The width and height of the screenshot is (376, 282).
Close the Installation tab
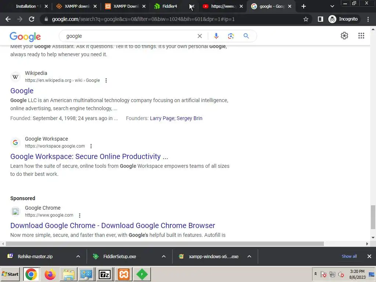coord(46,6)
